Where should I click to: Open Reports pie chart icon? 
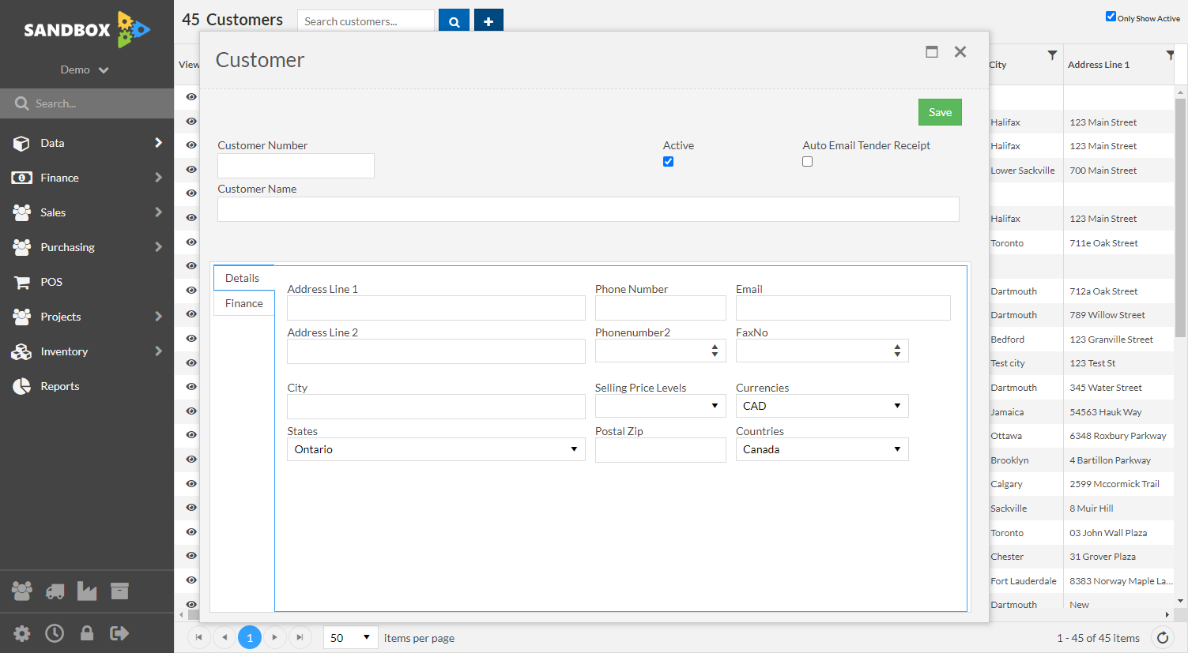21,386
